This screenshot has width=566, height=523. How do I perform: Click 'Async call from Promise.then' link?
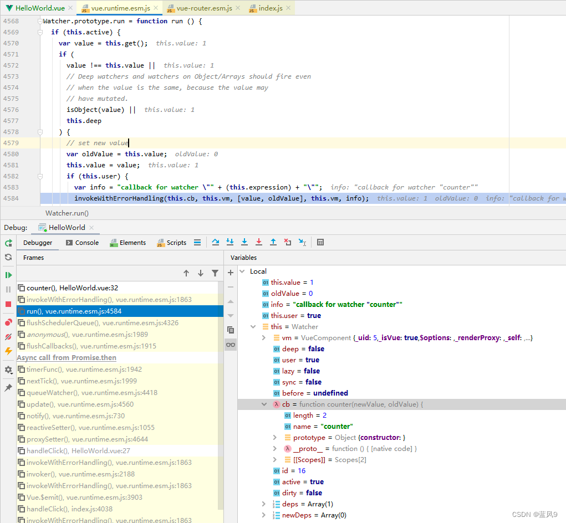67,358
